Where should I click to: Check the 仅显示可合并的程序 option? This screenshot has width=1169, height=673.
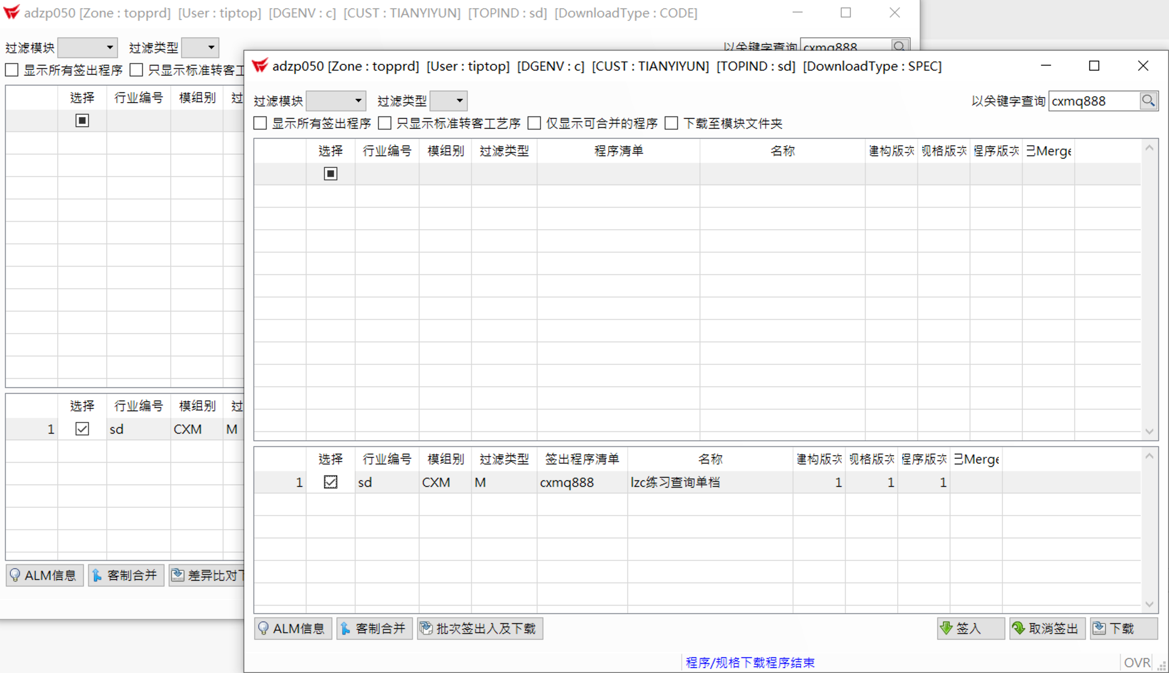coord(534,123)
